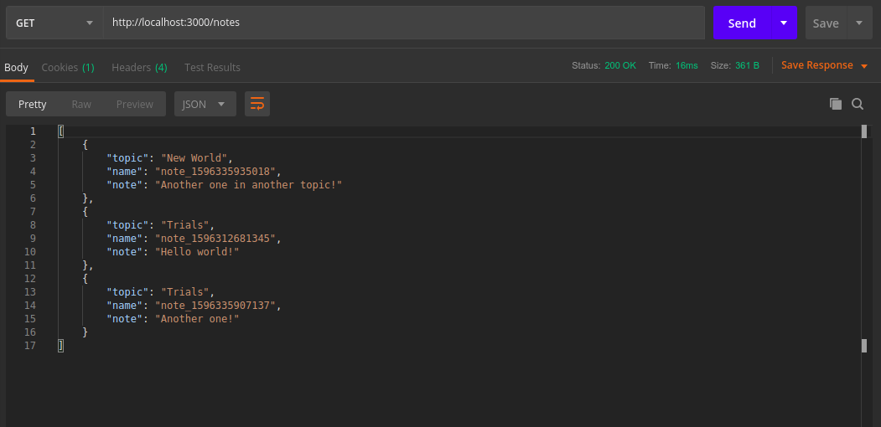Screen dimensions: 881x427
Task: Click "Another one in another topic!" text
Action: coord(248,184)
